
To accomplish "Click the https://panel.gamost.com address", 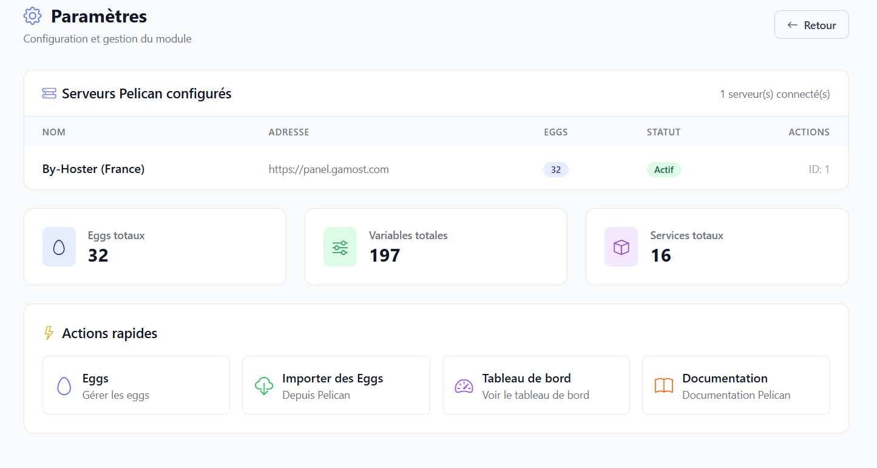I will pyautogui.click(x=328, y=169).
